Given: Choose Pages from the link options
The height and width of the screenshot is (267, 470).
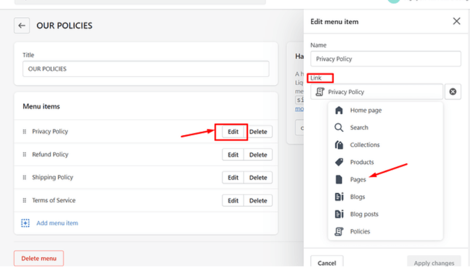Looking at the screenshot, I should coord(358,179).
